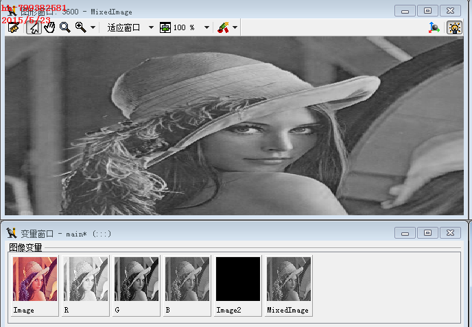The height and width of the screenshot is (327, 472).
Task: Open the 100 % image size dropdown
Action: coord(206,27)
